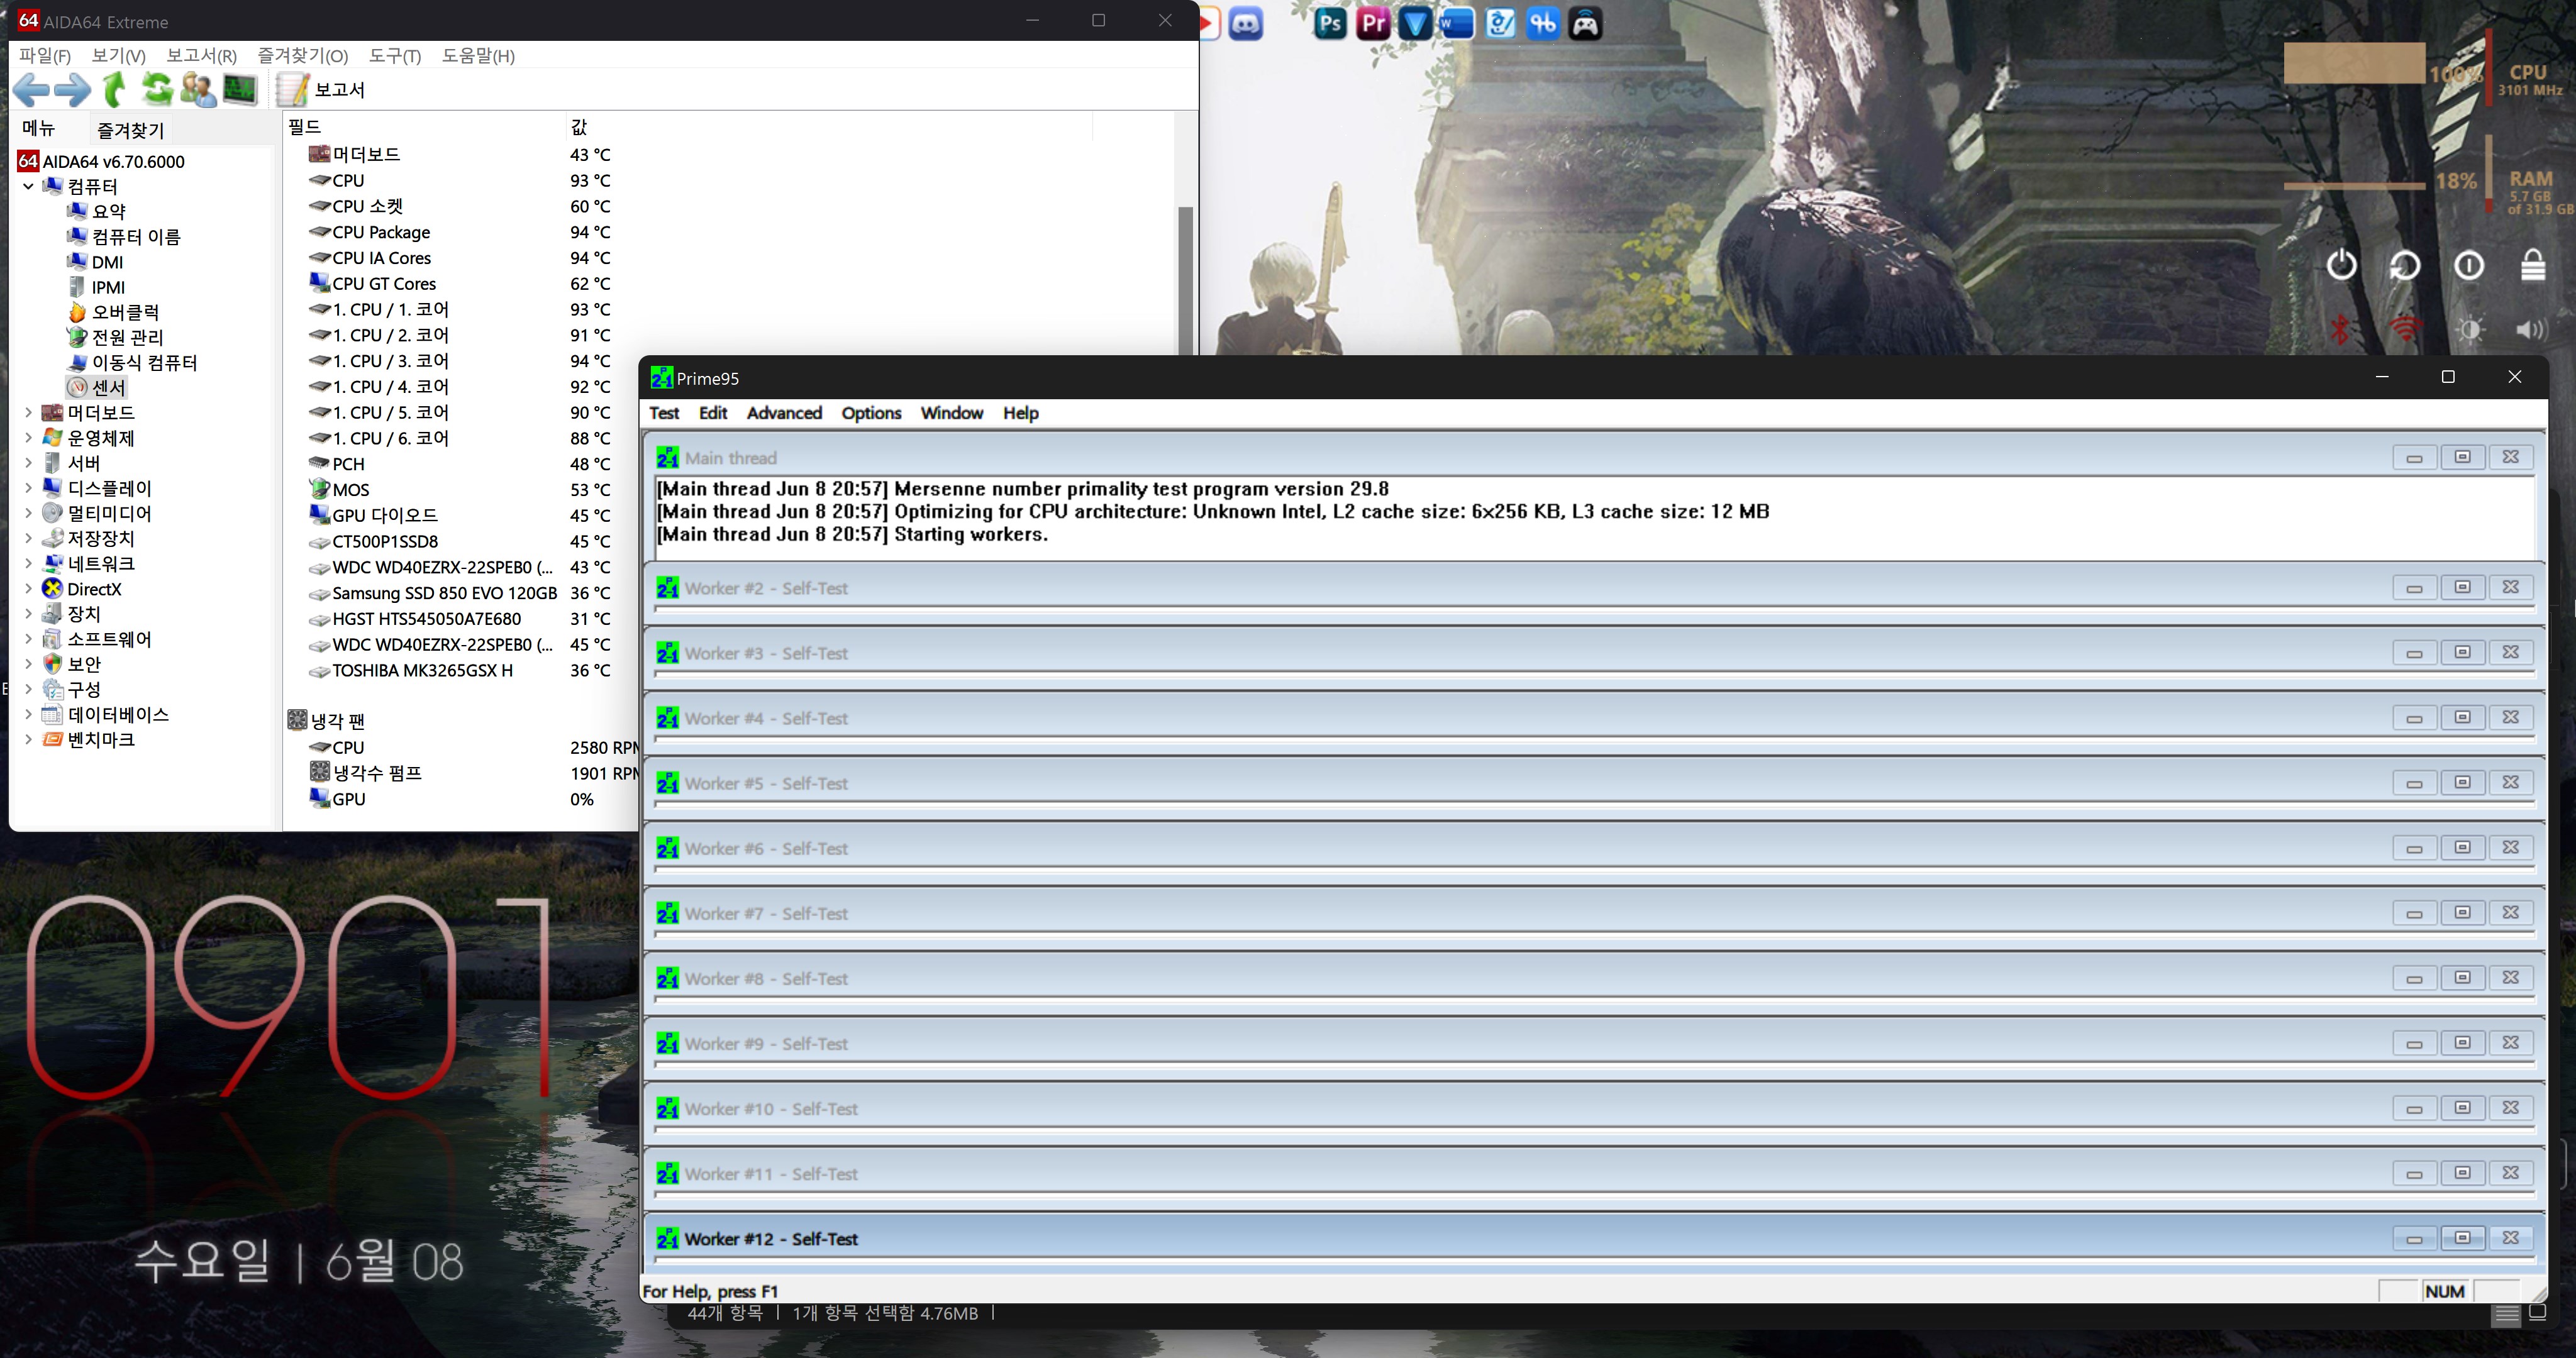This screenshot has height=1358, width=2576.
Task: Collapse the 컴퓨터 tree node
Action: click(x=28, y=186)
